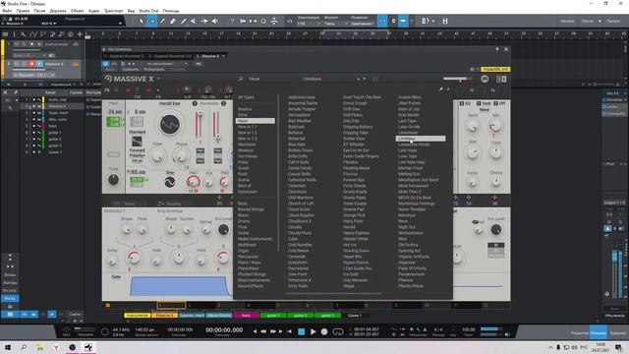Select the Arrow tool in the toolbar
The height and width of the screenshot is (354, 629).
point(142,21)
